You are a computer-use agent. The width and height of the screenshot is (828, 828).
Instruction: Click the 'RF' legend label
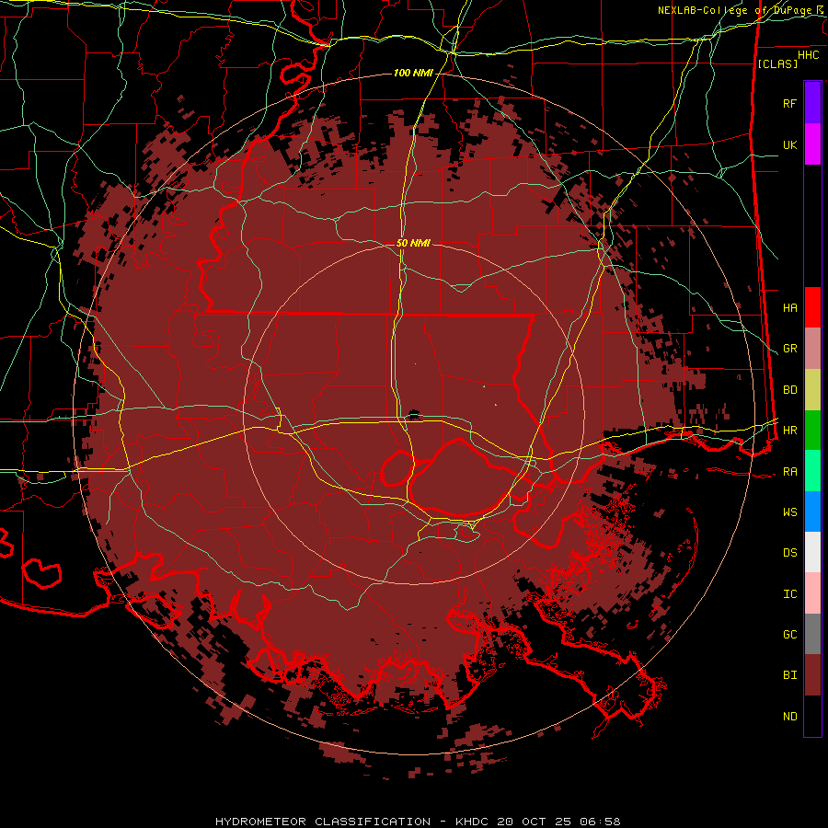pyautogui.click(x=790, y=103)
